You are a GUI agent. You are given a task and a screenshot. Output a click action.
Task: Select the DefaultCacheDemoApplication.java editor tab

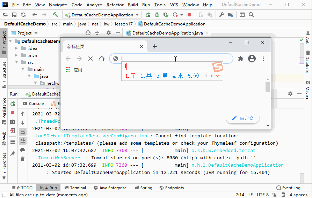[167, 33]
